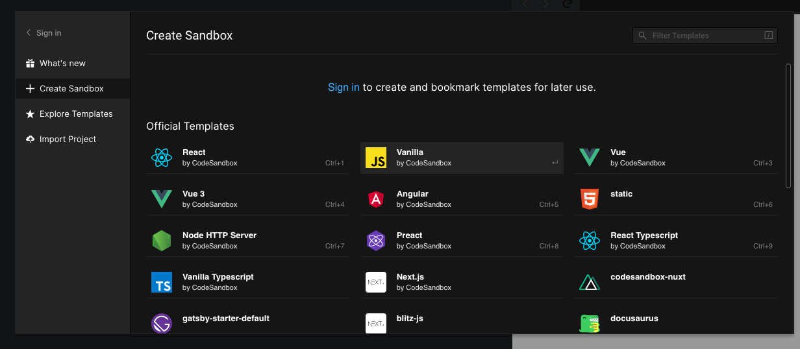Click the docusaurus dinosaur icon
The height and width of the screenshot is (349, 800).
pyautogui.click(x=590, y=323)
